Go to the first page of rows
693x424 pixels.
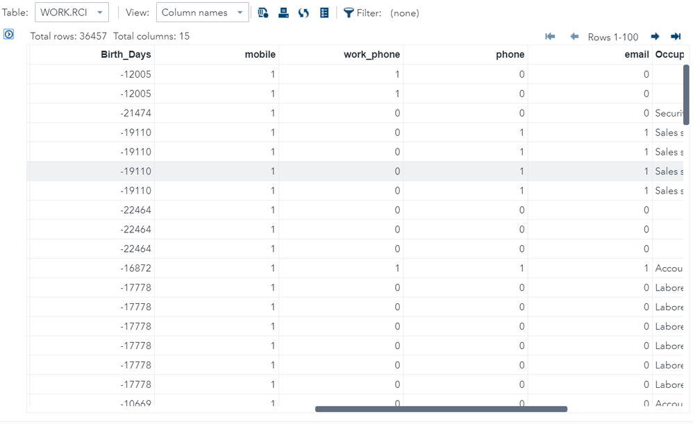(550, 37)
